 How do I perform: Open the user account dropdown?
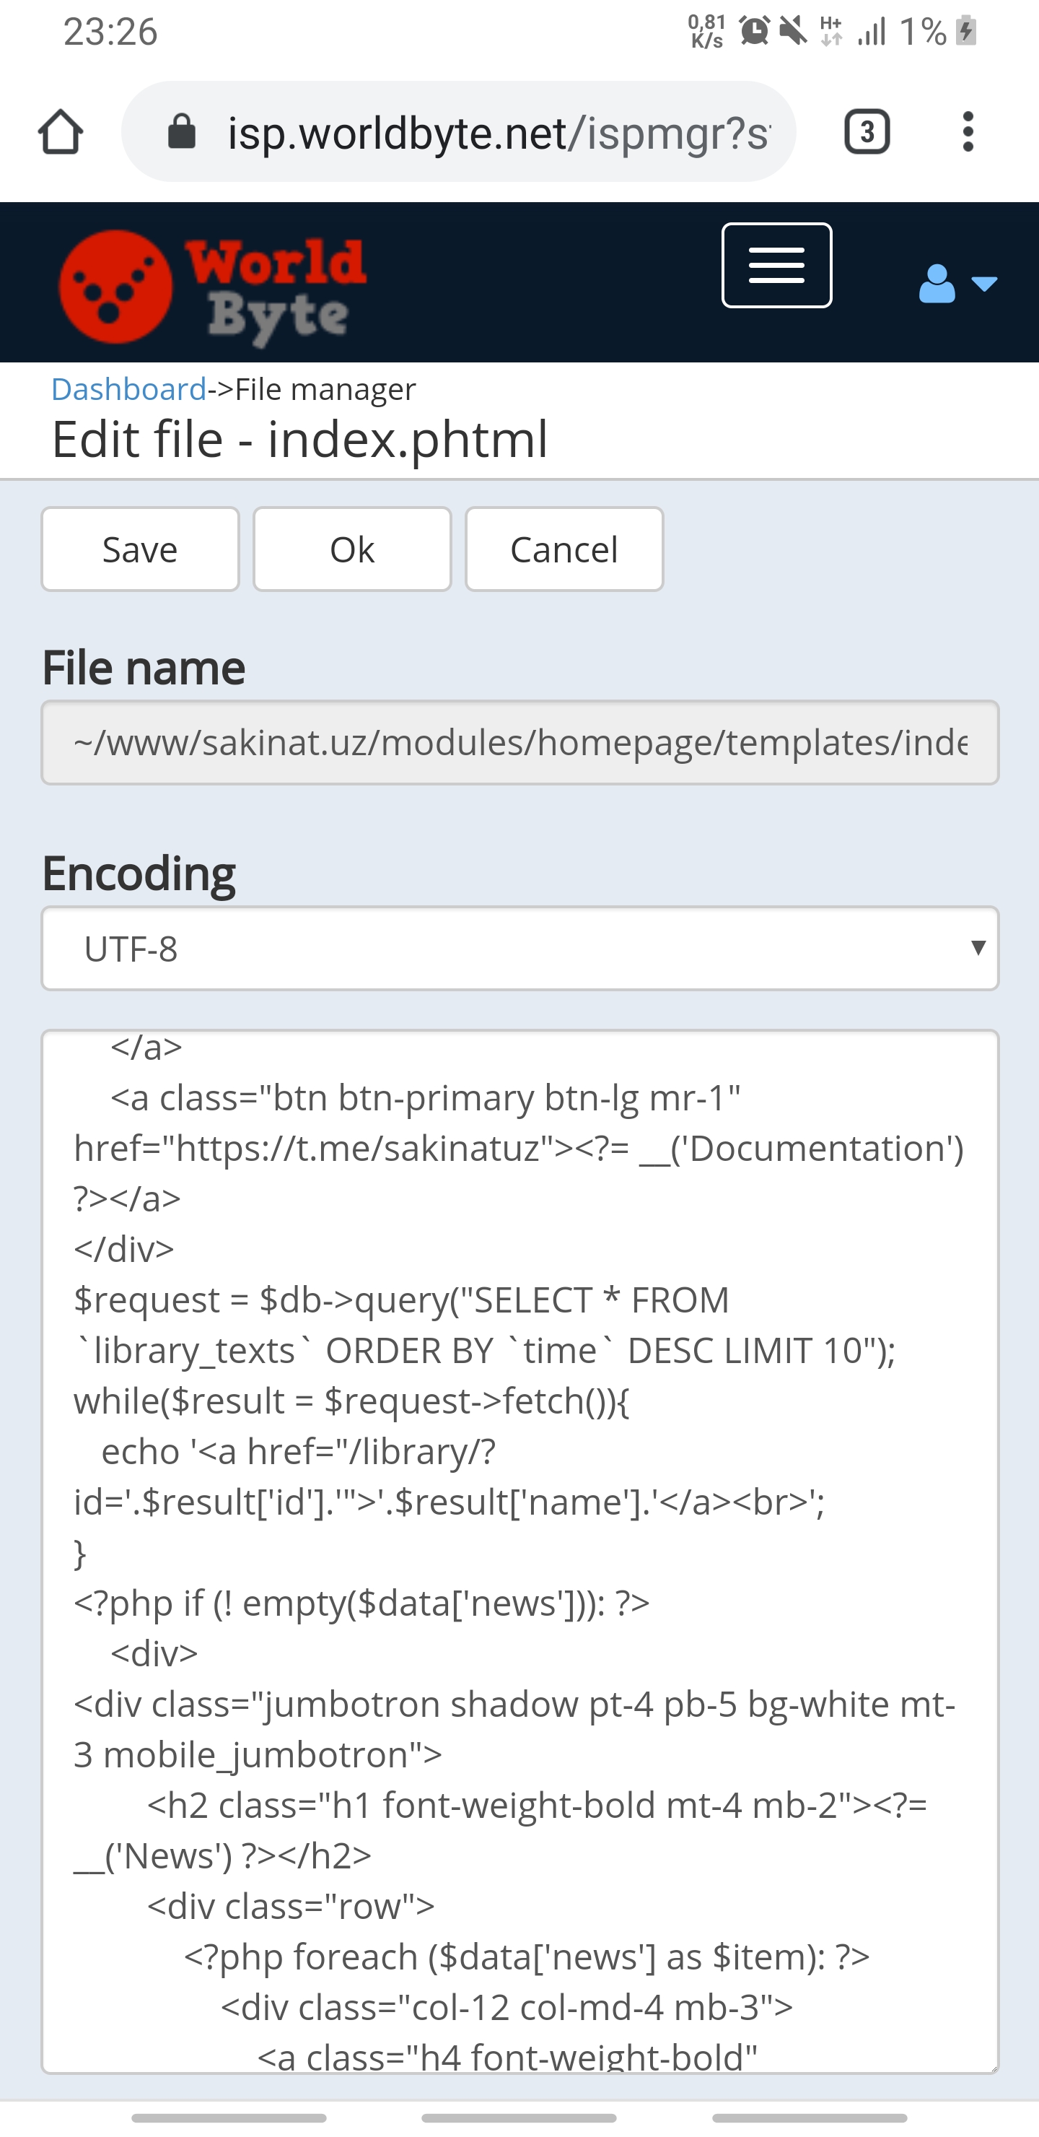[956, 284]
